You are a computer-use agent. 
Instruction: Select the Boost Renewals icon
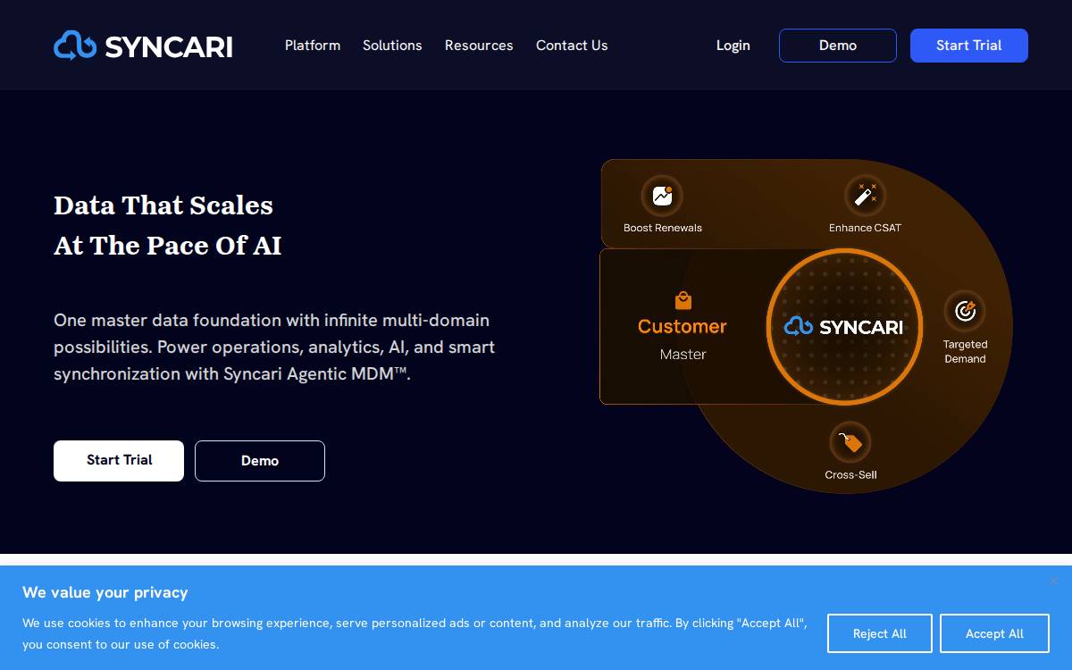point(662,196)
